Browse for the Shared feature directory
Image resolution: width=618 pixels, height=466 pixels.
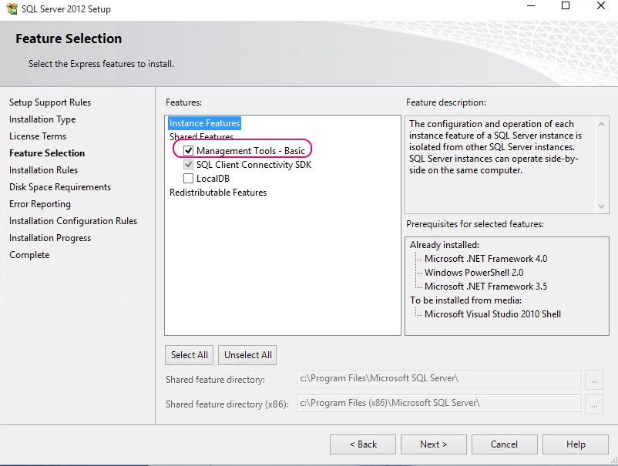(x=594, y=379)
